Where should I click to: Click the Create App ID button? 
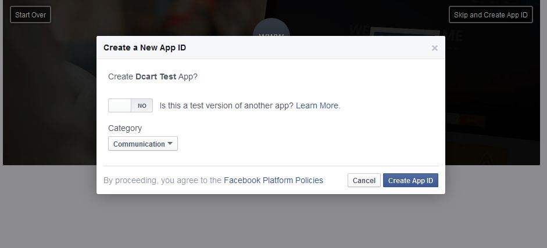click(410, 180)
